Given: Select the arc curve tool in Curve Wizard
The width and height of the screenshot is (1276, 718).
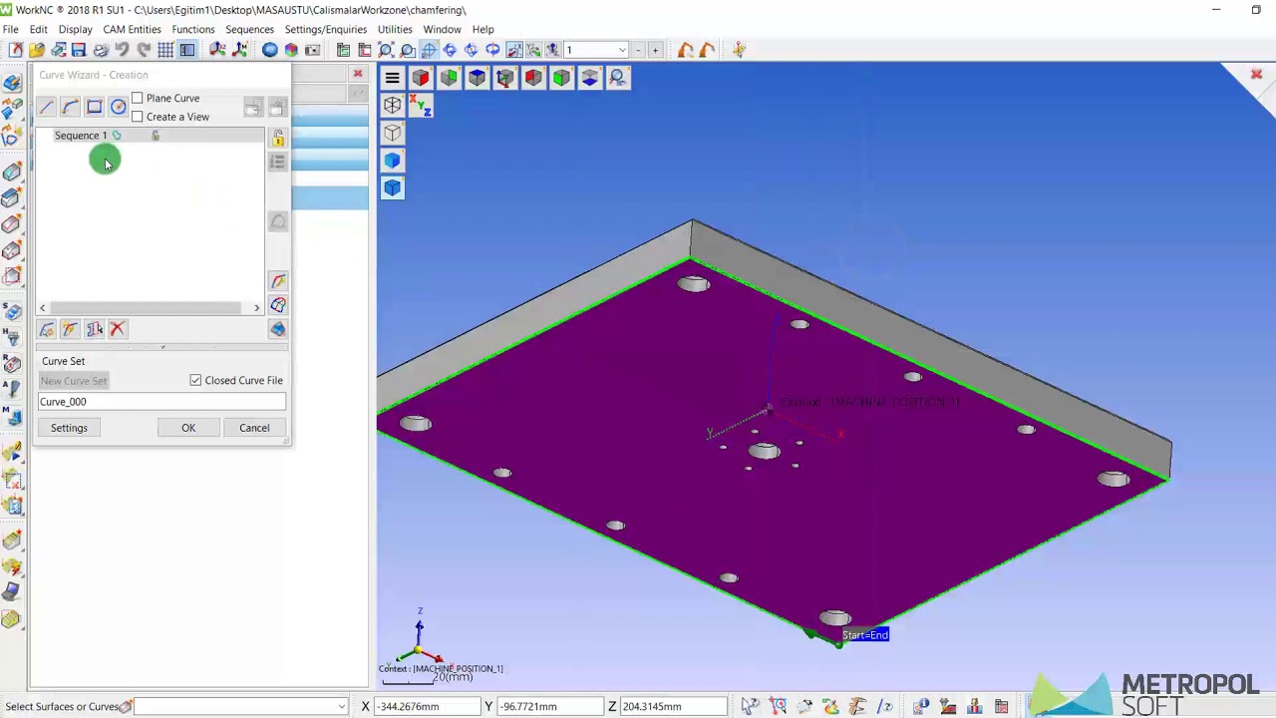Looking at the screenshot, I should (70, 107).
